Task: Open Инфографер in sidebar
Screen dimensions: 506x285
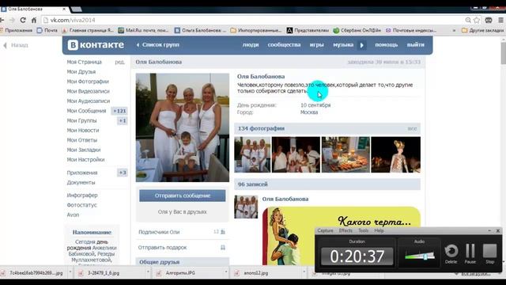Action: (x=82, y=196)
